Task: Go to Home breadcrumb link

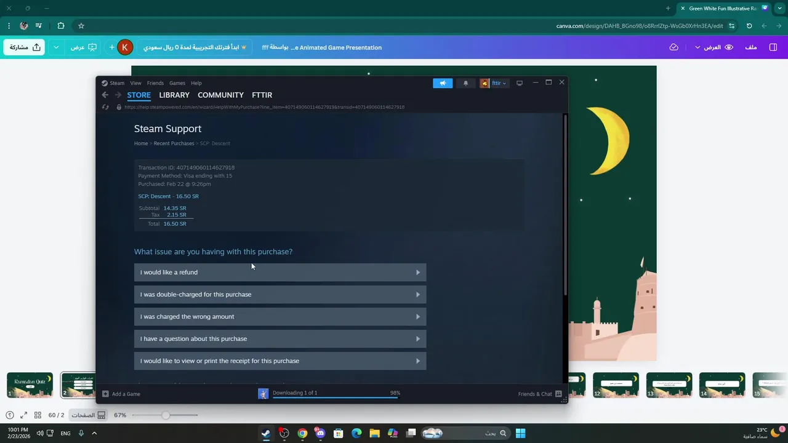Action: pyautogui.click(x=141, y=143)
